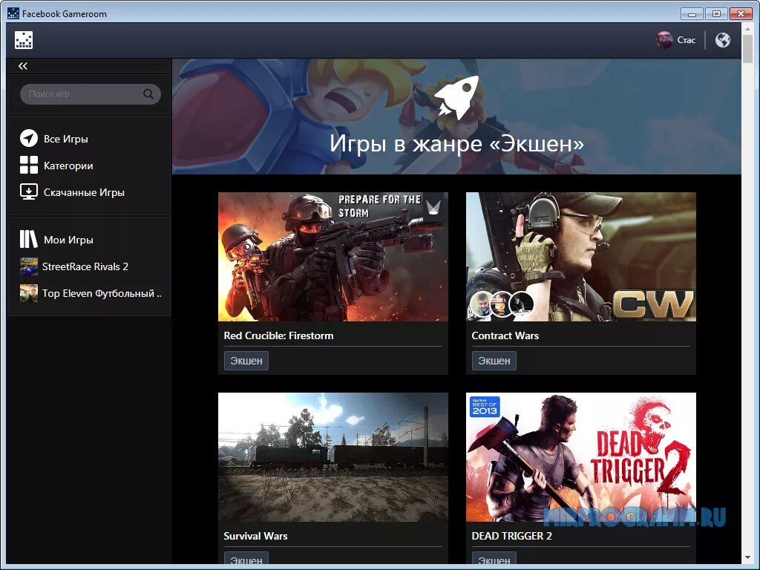The image size is (760, 570).
Task: Open 'Скачанные Игры' download icon
Action: 29,191
